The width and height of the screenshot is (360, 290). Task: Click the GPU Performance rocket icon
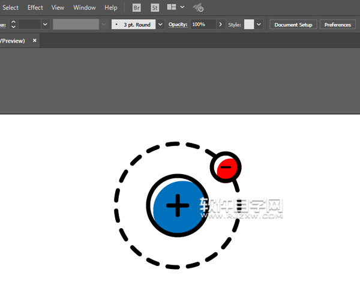pyautogui.click(x=198, y=8)
